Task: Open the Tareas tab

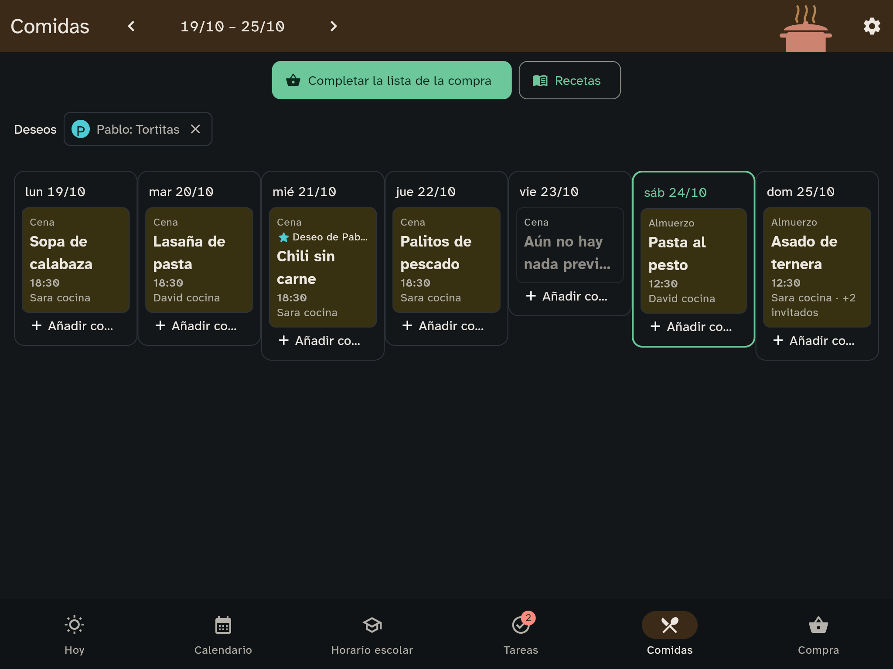Action: click(x=521, y=634)
